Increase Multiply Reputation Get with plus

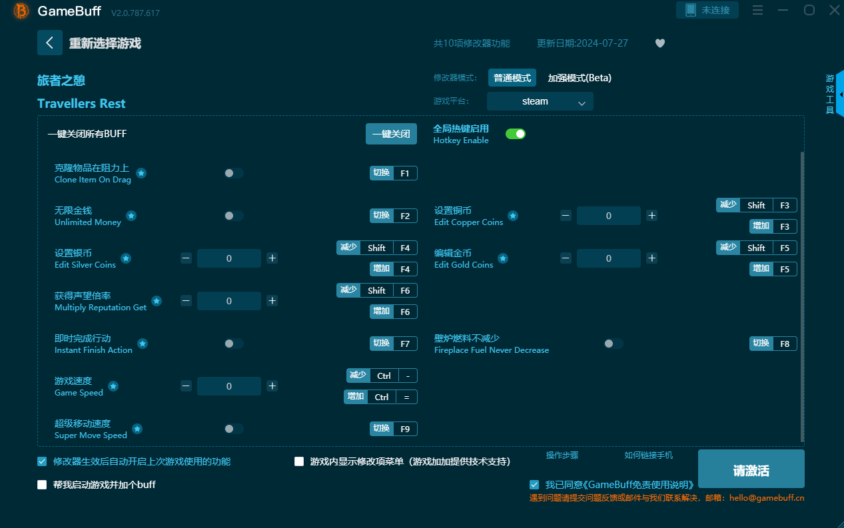point(272,301)
